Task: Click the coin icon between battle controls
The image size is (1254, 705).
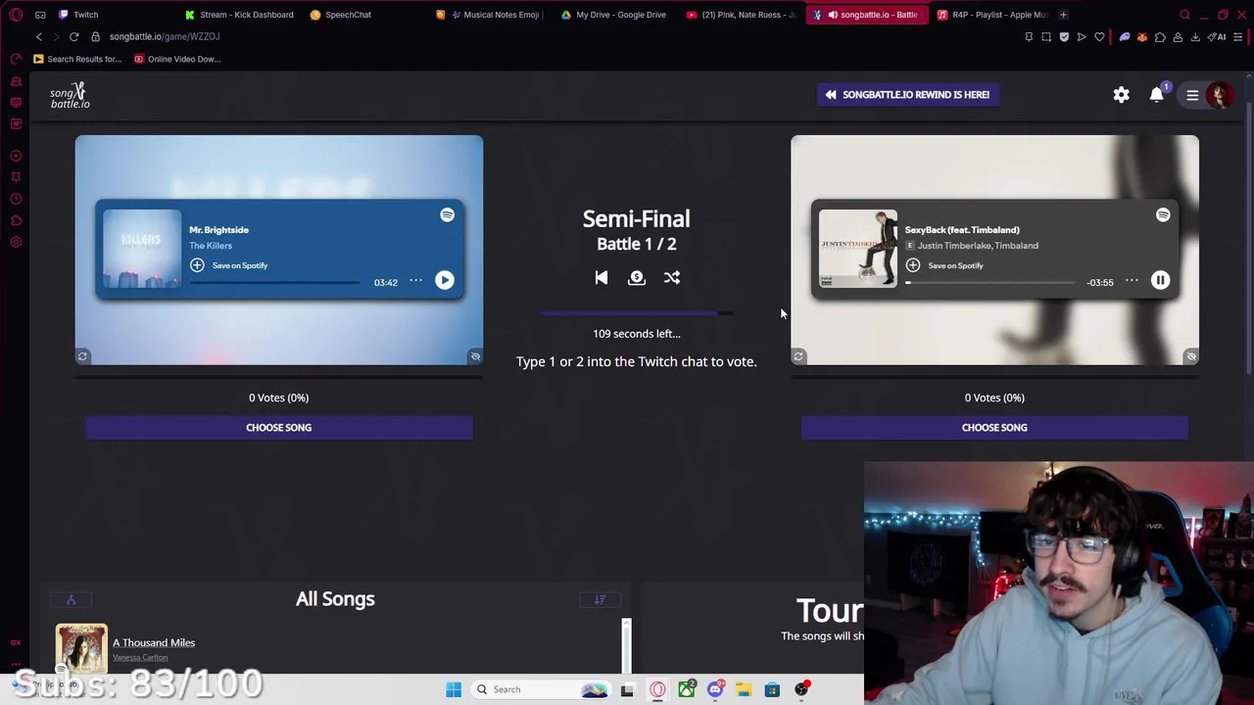Action: [637, 278]
